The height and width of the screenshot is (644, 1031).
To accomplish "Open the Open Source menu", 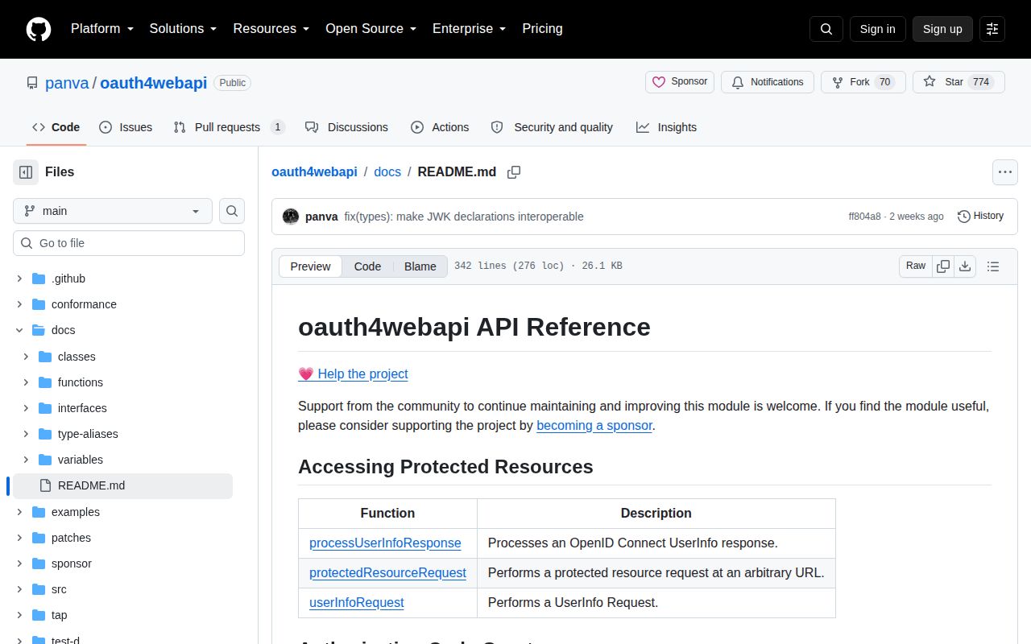I will (371, 29).
